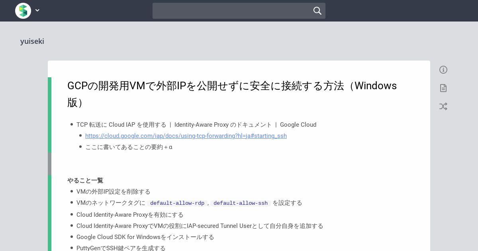478x251 pixels.
Task: Click the line VMの外部IP設定を削除する
Action: click(114, 192)
